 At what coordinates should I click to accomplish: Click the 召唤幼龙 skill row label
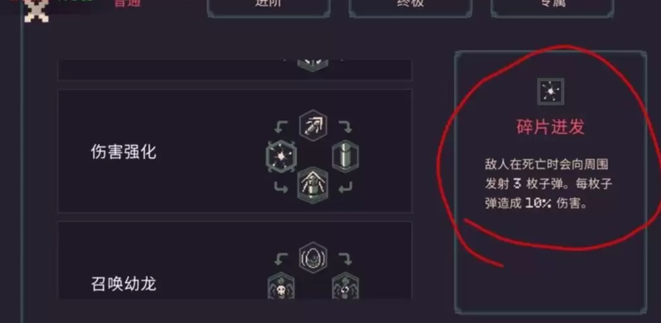(123, 284)
